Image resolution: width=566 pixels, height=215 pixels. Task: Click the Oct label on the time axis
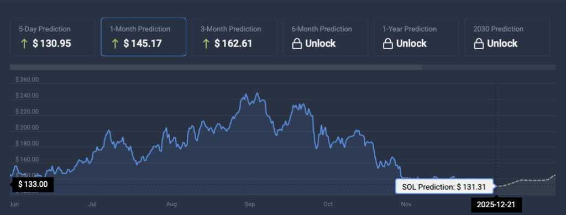(328, 204)
